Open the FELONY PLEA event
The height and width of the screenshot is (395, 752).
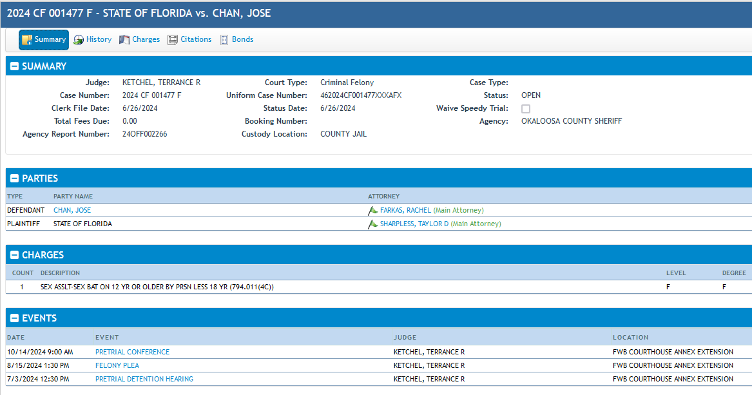[x=117, y=365]
